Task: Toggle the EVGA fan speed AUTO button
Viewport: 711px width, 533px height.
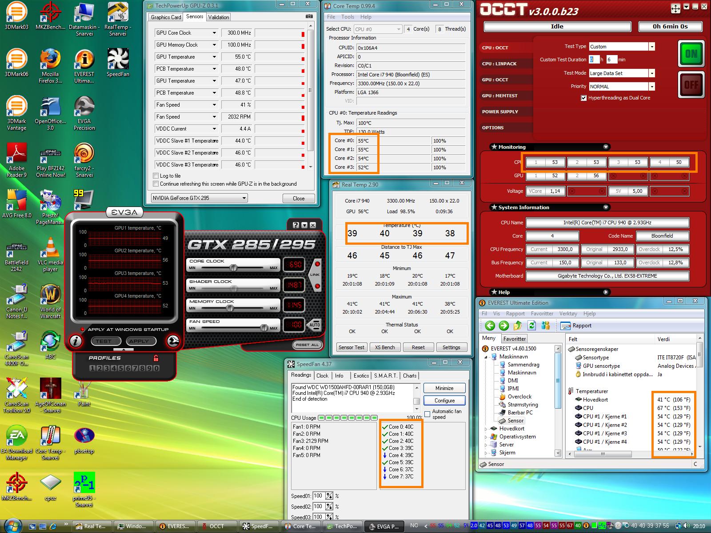Action: pos(315,325)
